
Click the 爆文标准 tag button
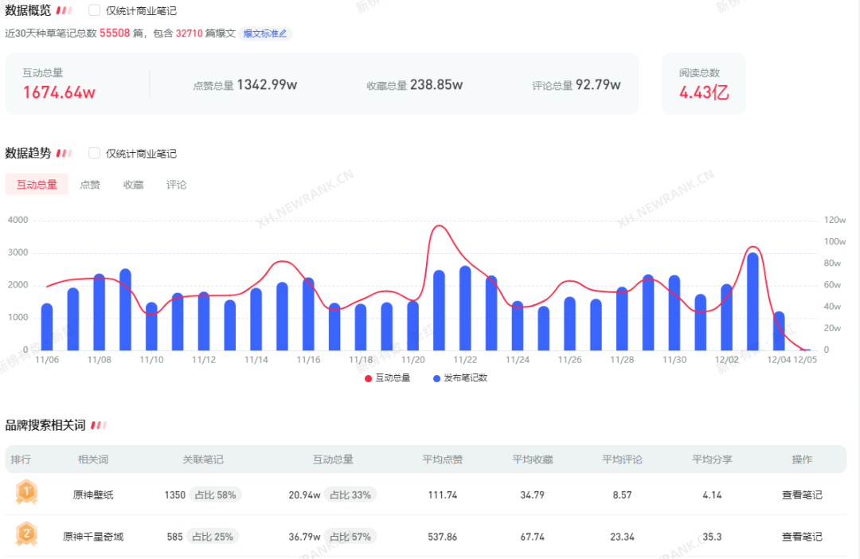coord(265,33)
